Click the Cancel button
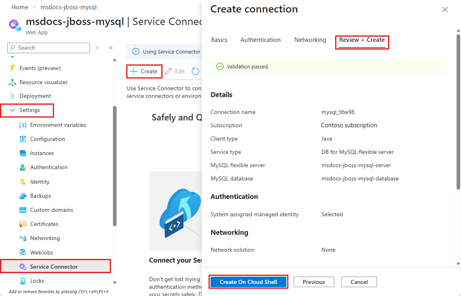This screenshot has width=461, height=296. (x=359, y=282)
